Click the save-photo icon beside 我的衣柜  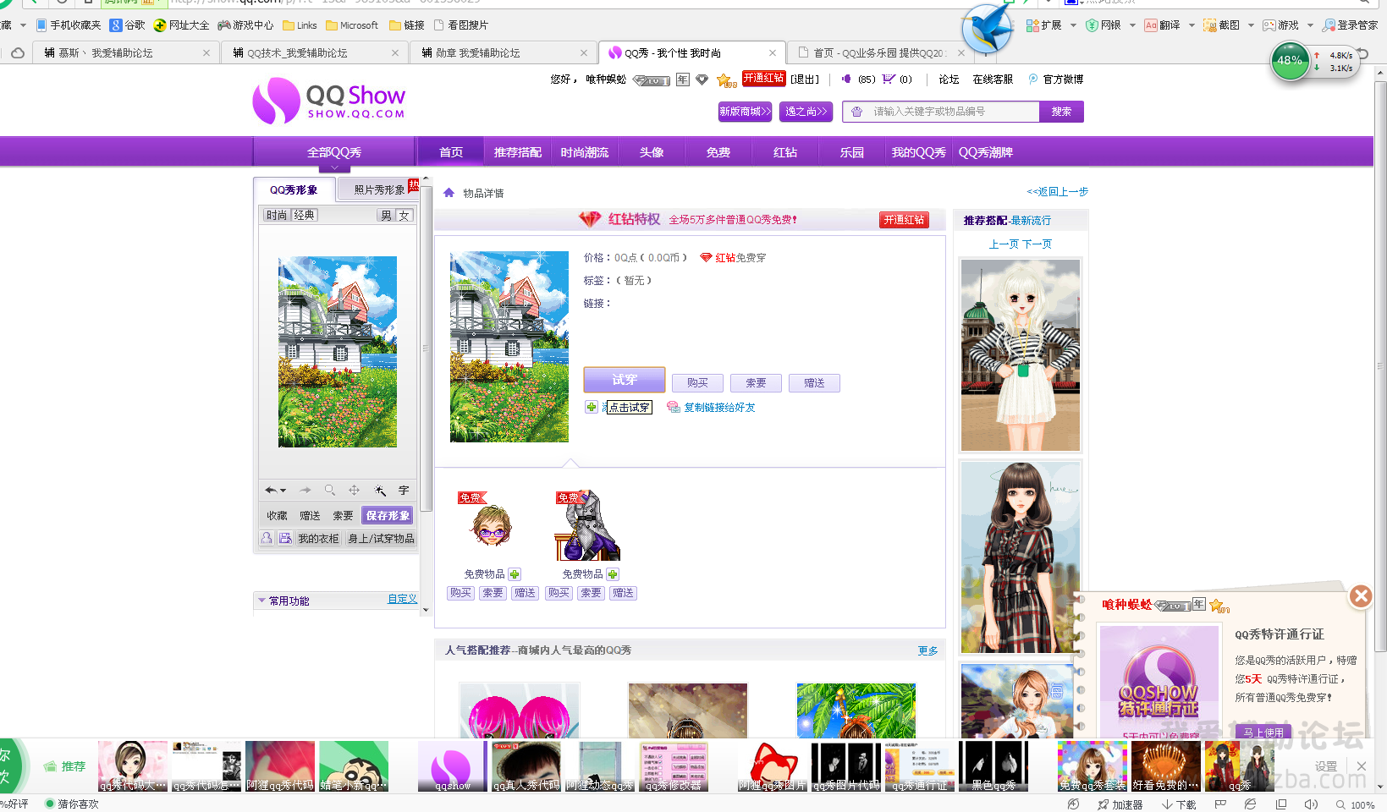[285, 538]
